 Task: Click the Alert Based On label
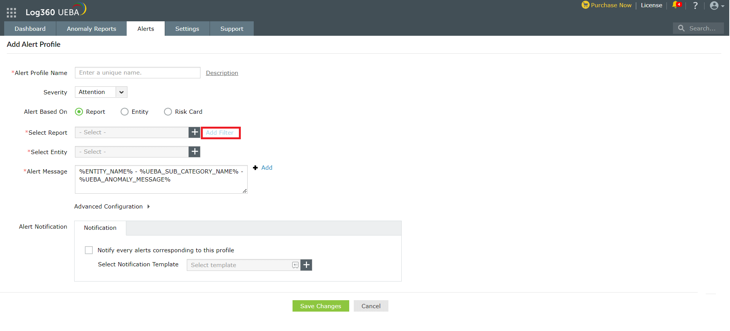point(46,112)
